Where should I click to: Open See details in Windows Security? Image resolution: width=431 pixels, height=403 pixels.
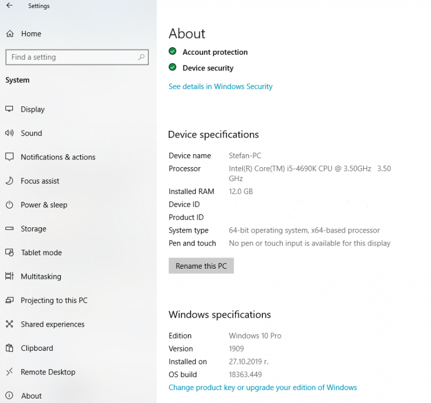[220, 87]
